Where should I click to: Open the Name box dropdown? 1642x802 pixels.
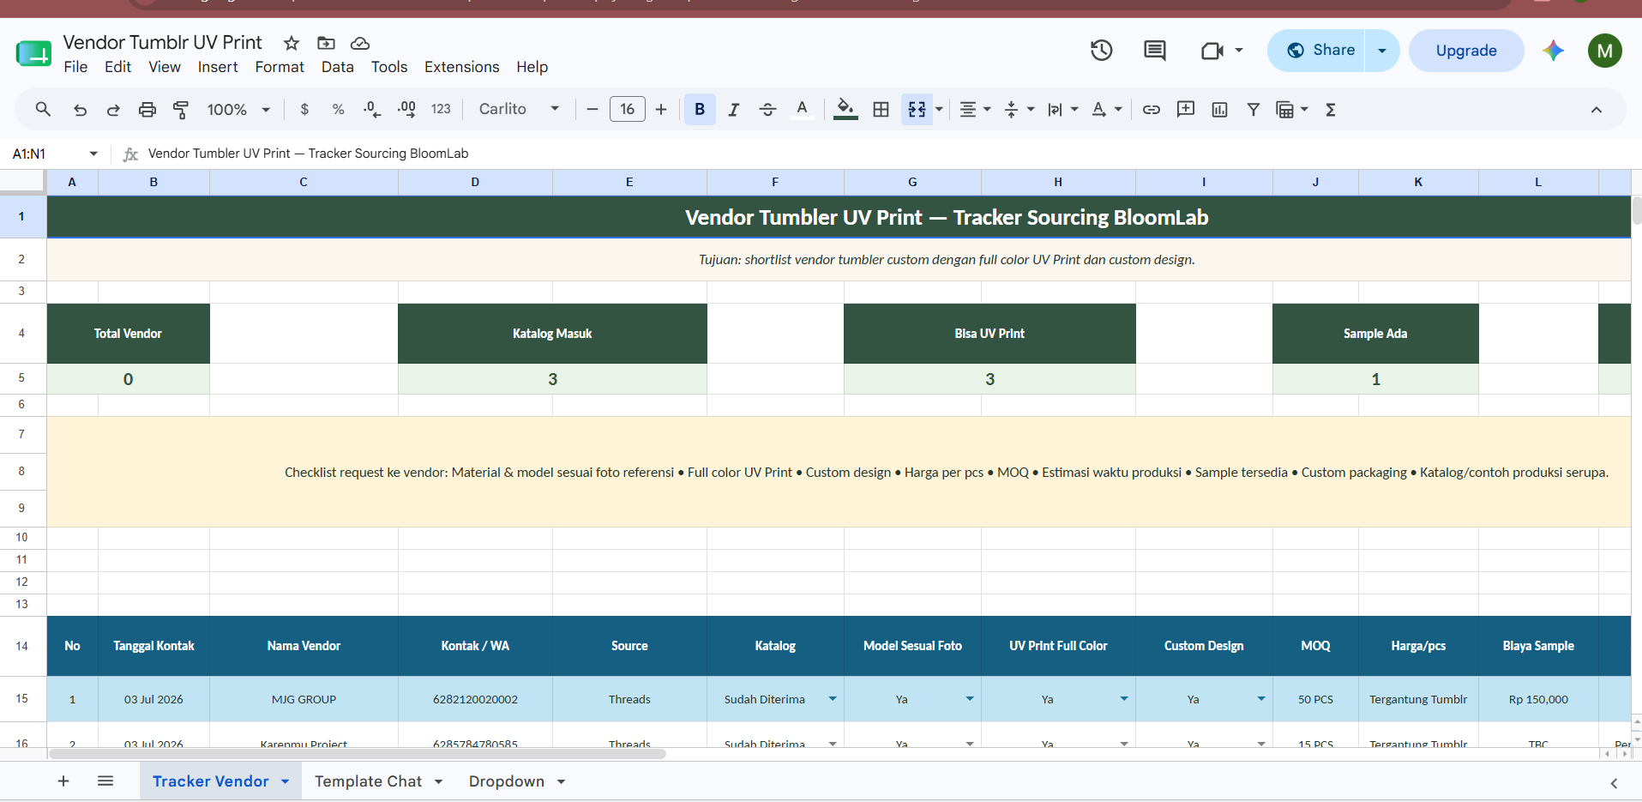[93, 154]
